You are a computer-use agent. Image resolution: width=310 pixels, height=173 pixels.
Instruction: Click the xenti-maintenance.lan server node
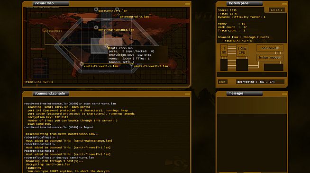96,27
